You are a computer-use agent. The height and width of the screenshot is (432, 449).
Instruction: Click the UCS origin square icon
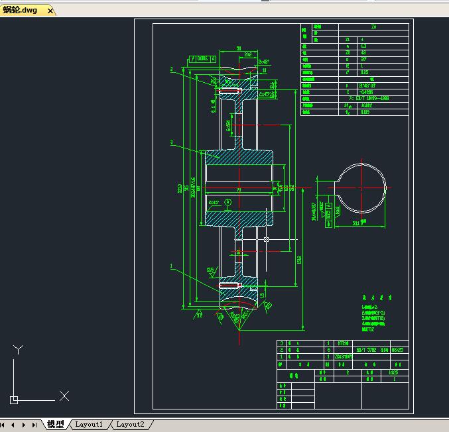tap(14, 400)
